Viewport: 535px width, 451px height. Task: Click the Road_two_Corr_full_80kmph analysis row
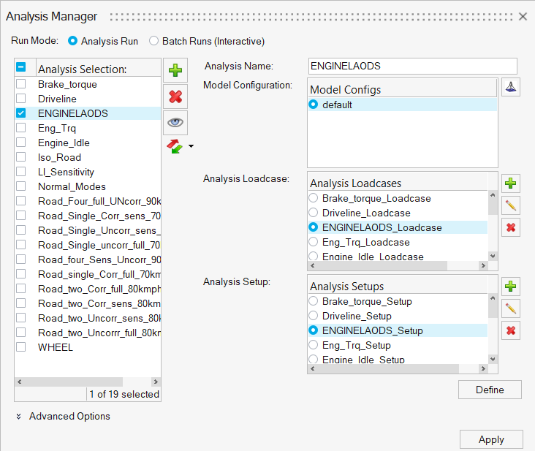tap(88, 289)
